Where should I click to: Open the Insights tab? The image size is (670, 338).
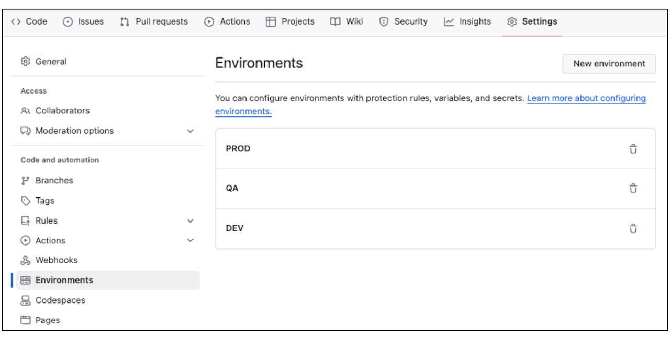point(467,21)
